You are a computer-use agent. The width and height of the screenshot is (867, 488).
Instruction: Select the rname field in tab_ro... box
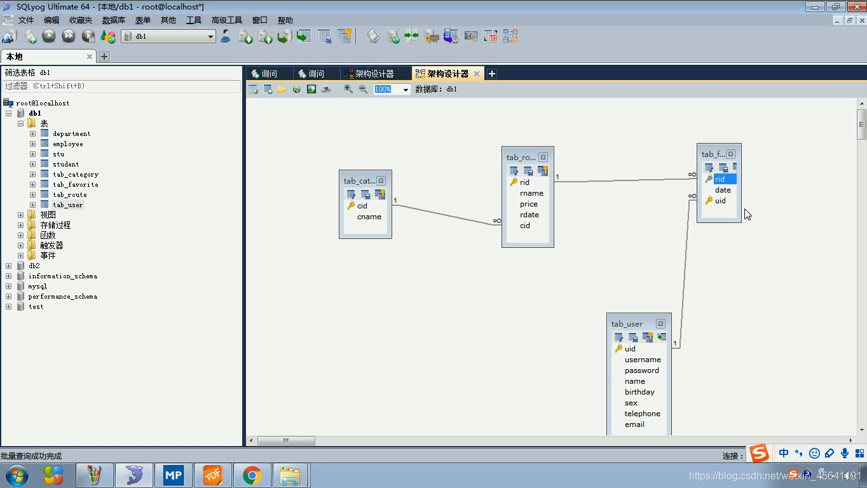(531, 193)
